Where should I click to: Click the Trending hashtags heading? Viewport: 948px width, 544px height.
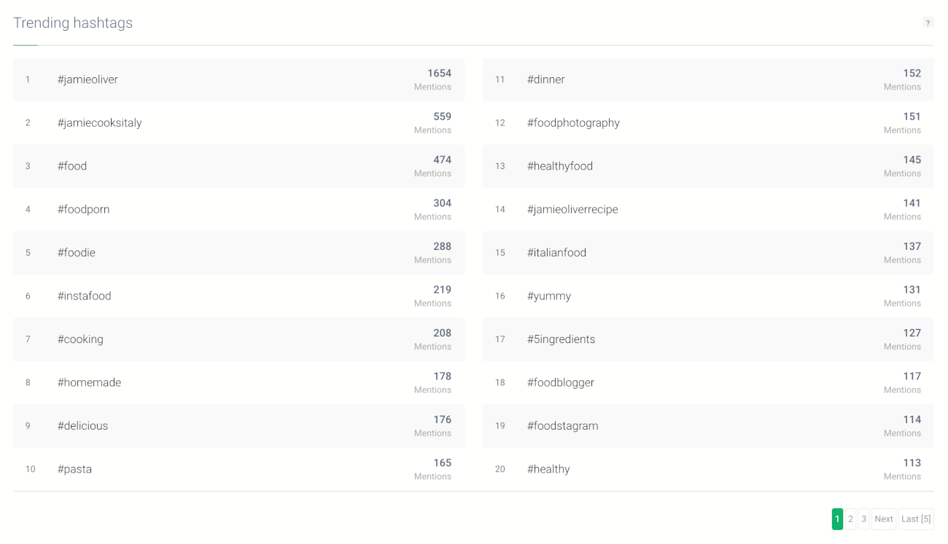(73, 23)
